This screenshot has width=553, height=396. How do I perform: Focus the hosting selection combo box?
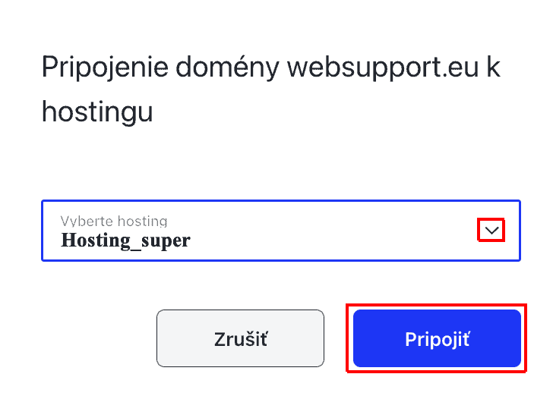281,231
